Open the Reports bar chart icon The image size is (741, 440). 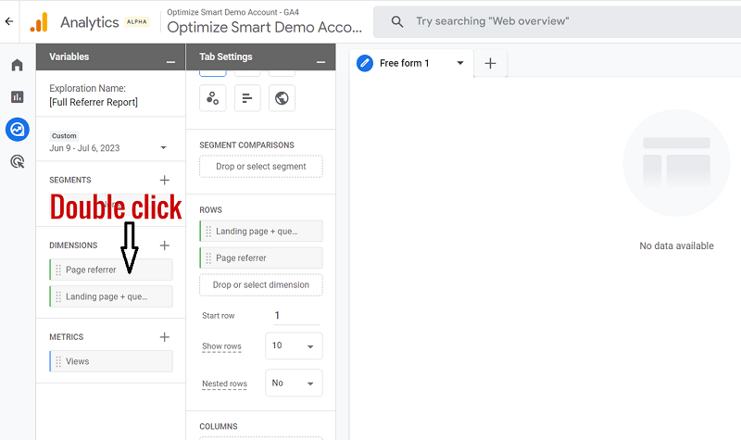coord(17,97)
